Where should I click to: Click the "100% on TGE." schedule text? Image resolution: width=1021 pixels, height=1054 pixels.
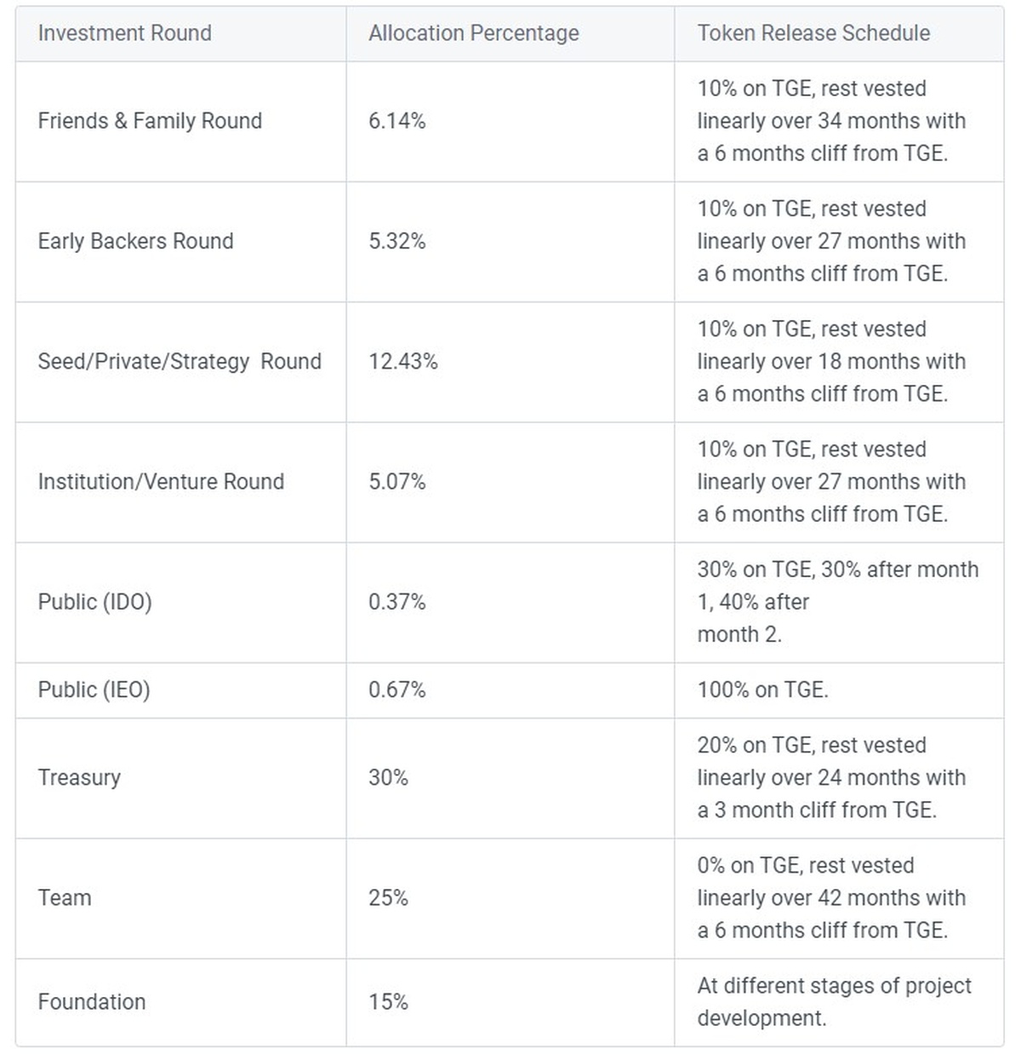pos(762,689)
